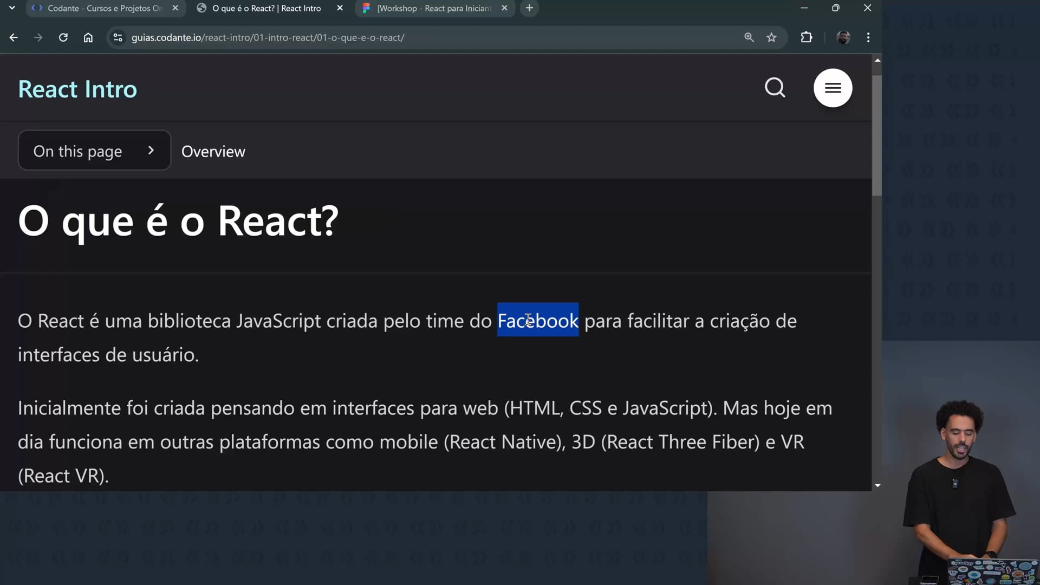
Task: Close the O que é o React tab
Action: (340, 8)
